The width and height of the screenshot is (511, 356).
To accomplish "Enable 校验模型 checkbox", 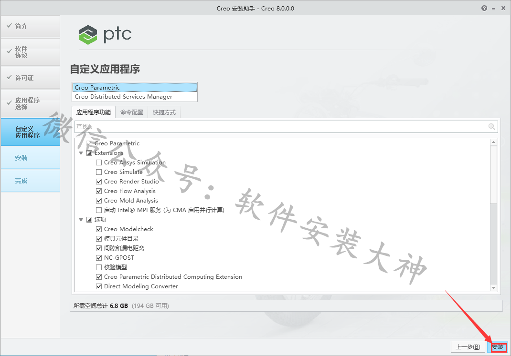I will (x=99, y=267).
